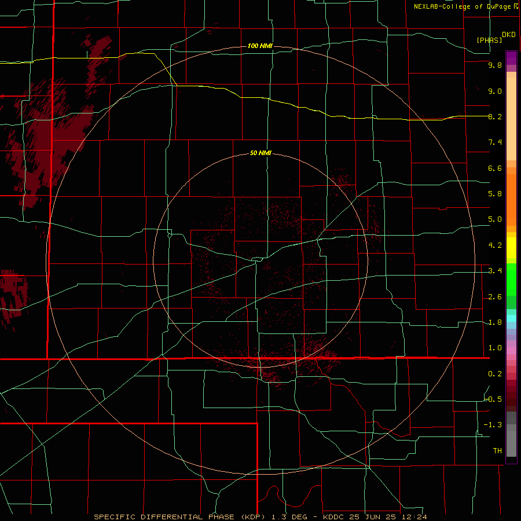Click the 50 NMI range ring label
The image size is (521, 521).
[260, 153]
